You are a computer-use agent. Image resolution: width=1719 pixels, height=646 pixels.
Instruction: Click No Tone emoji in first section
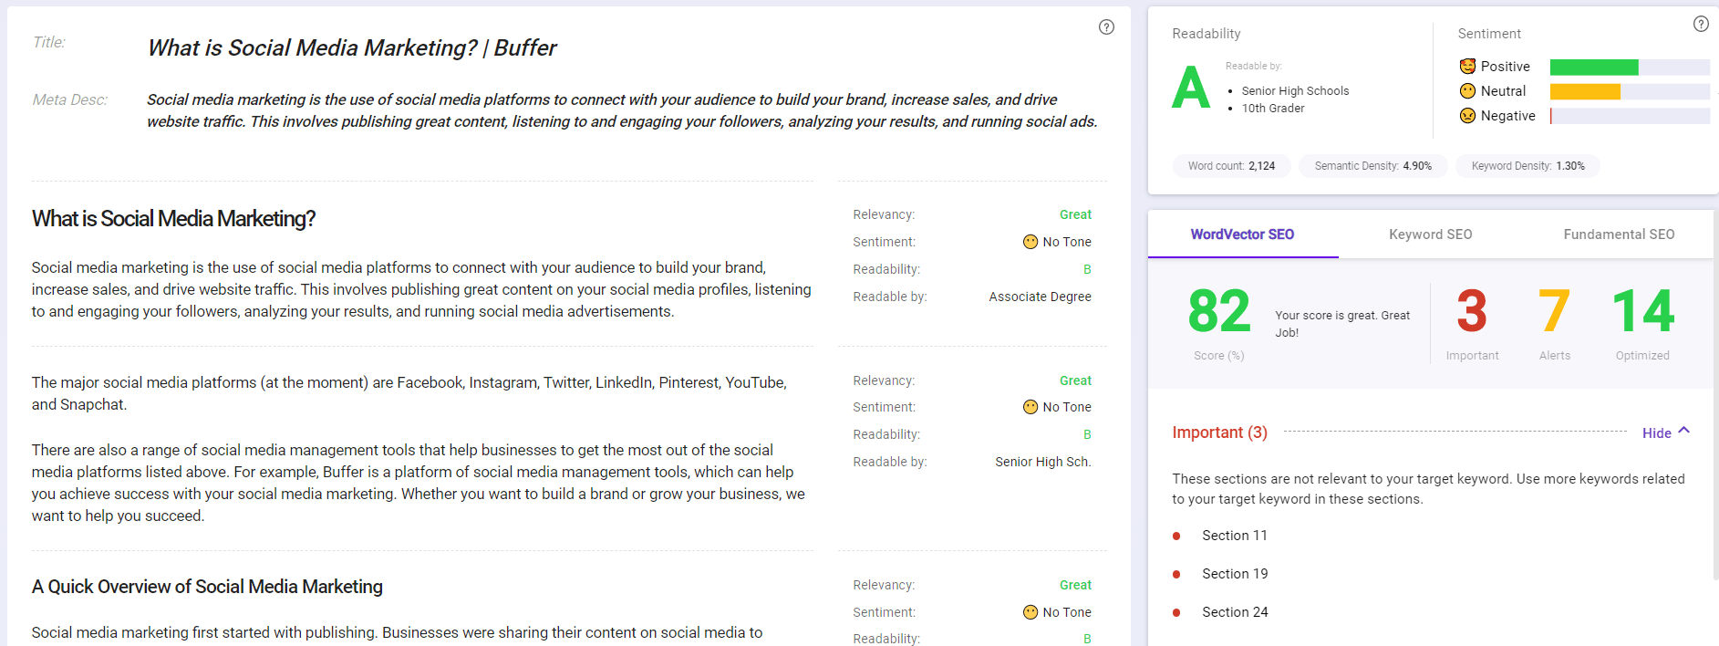point(1030,242)
